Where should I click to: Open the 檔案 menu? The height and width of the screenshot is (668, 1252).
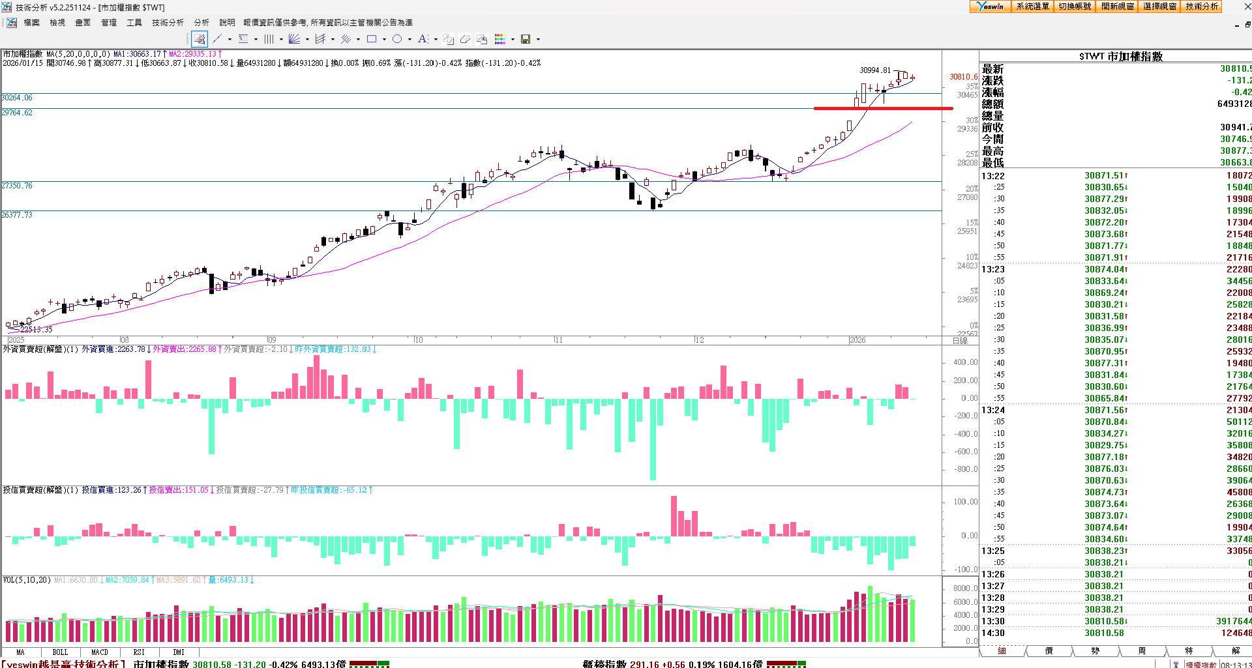(x=31, y=22)
